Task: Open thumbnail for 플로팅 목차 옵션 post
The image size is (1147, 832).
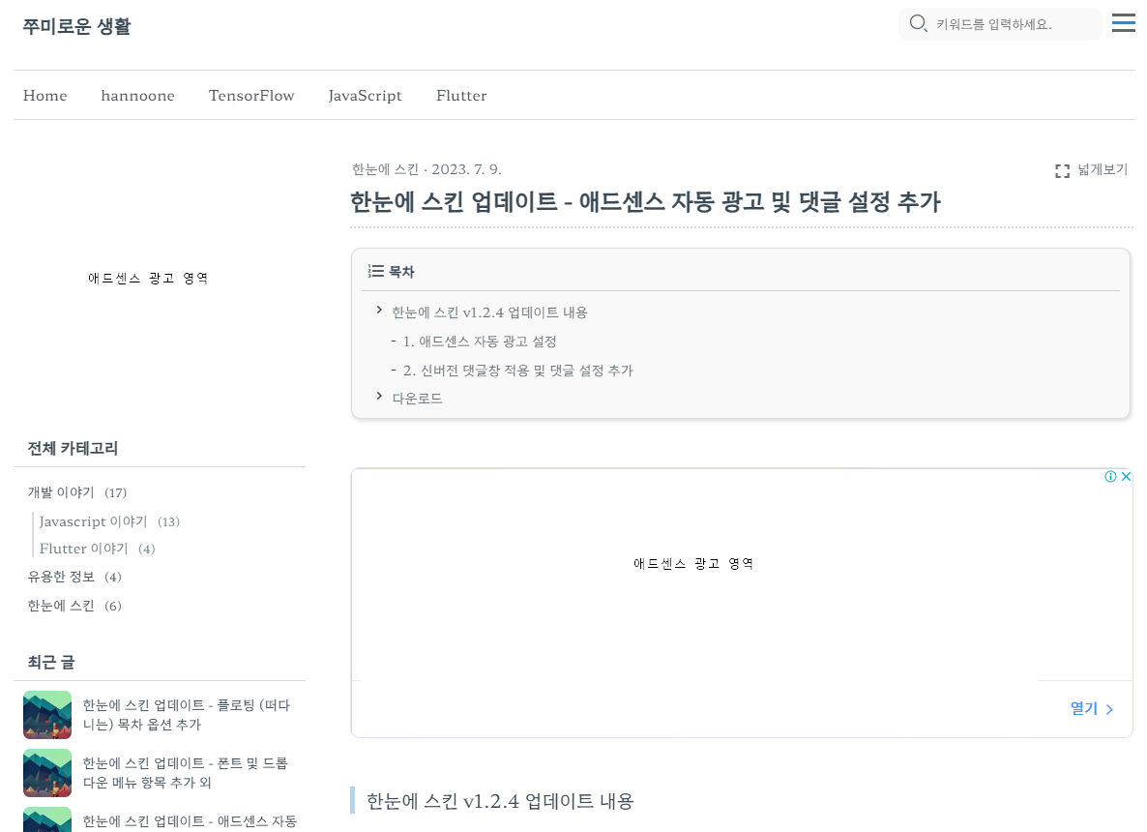Action: point(47,715)
